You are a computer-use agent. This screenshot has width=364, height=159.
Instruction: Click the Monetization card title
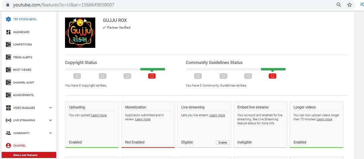136,107
